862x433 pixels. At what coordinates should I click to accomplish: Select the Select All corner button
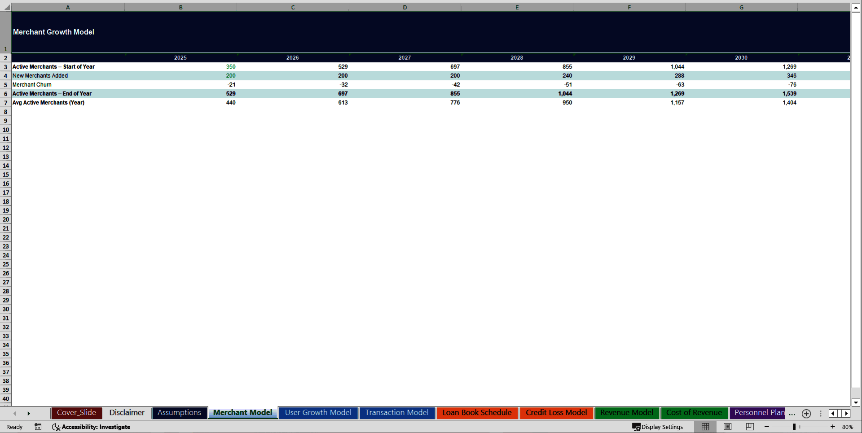6,7
